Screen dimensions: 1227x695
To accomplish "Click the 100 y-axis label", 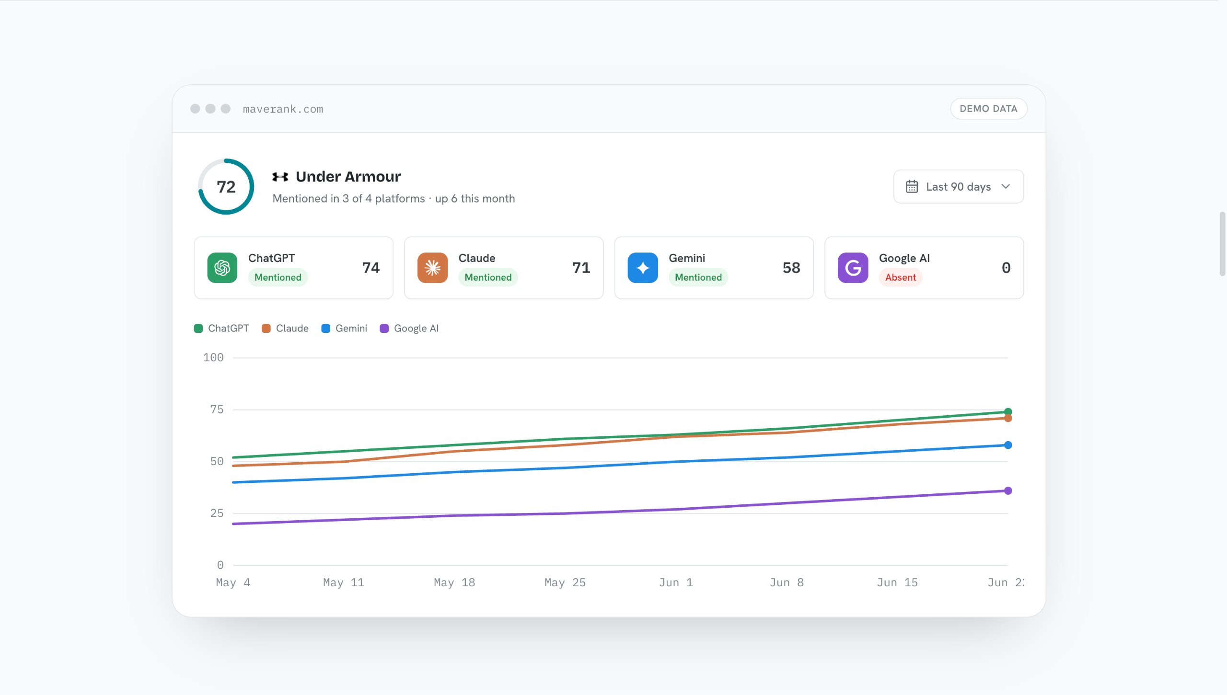I will (x=213, y=357).
